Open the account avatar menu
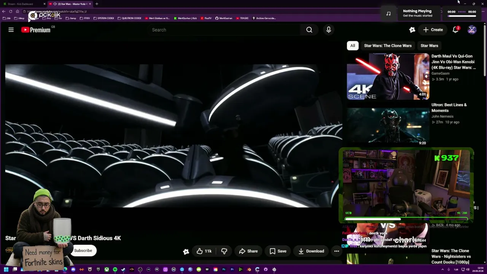The height and width of the screenshot is (274, 487). tap(472, 30)
